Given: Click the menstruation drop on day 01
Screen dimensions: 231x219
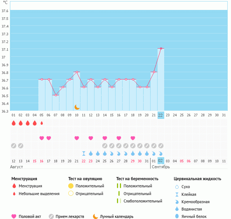Looking at the screenshot, I should click(x=14, y=123).
